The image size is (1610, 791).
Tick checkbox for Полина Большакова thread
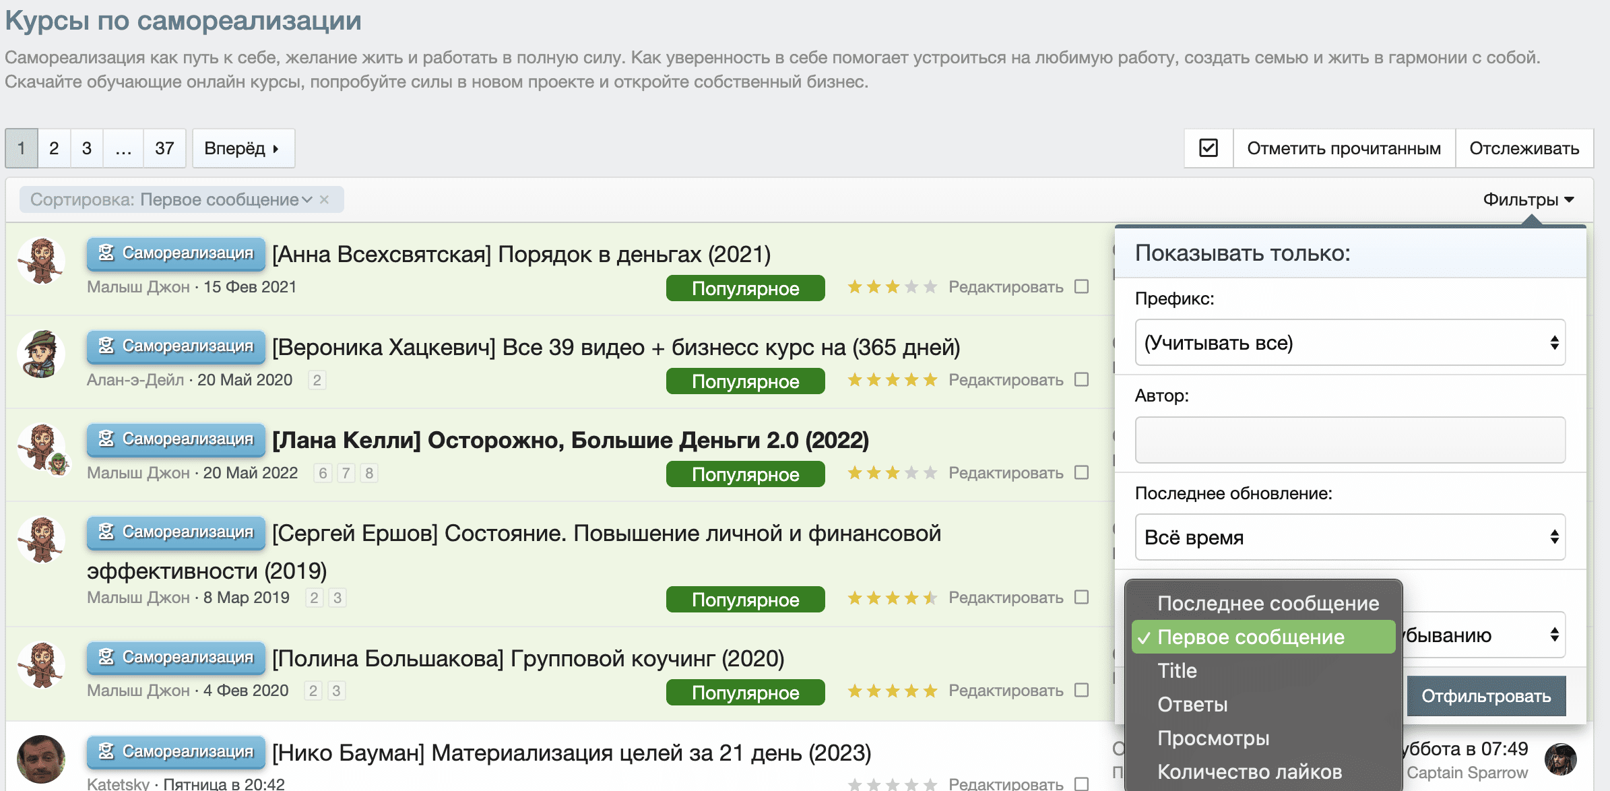[x=1082, y=690]
